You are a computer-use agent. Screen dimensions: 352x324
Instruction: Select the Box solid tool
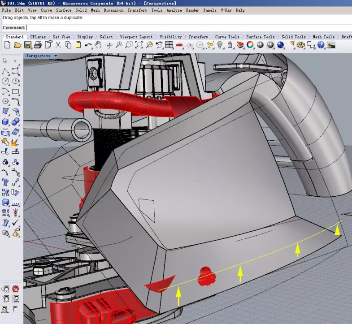(x=5, y=121)
